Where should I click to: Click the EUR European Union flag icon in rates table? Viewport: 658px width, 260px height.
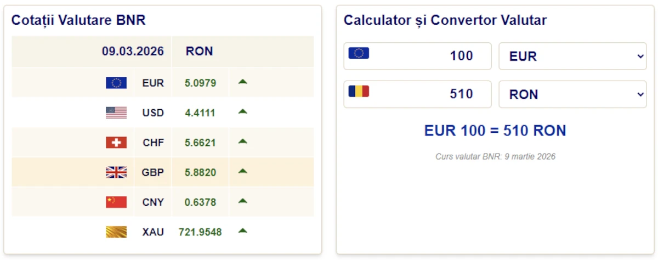pos(116,83)
